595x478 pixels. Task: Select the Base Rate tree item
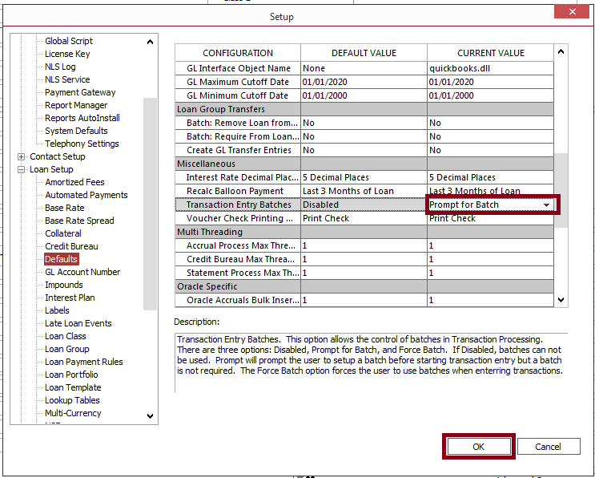(65, 208)
